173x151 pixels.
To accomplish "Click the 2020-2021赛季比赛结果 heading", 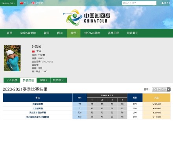I will 25,89.
